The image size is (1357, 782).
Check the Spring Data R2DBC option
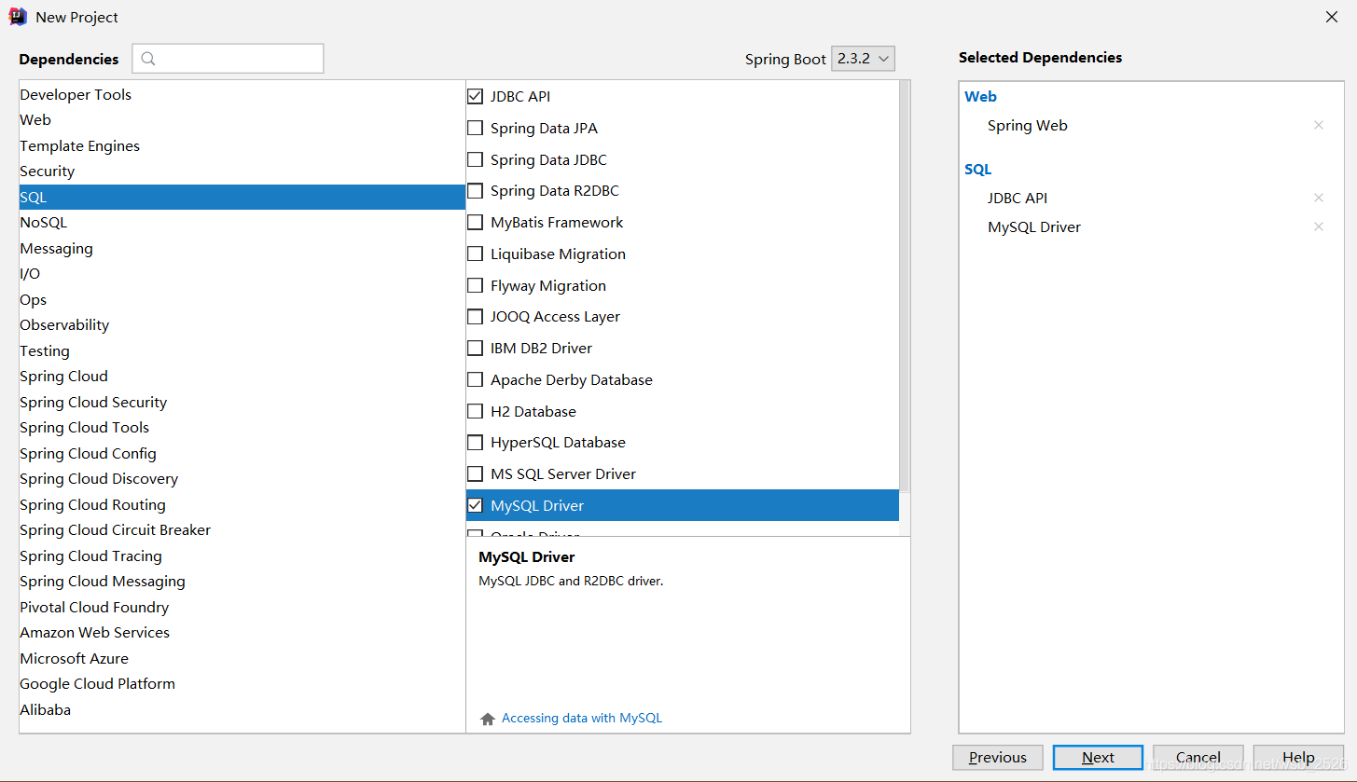click(476, 190)
